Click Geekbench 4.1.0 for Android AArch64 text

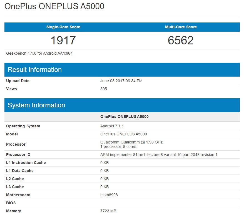click(x=39, y=54)
